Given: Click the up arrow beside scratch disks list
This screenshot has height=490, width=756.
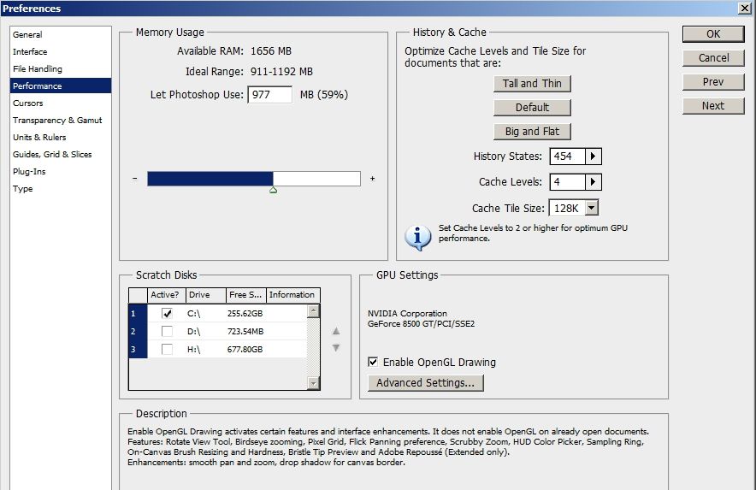Looking at the screenshot, I should [336, 331].
